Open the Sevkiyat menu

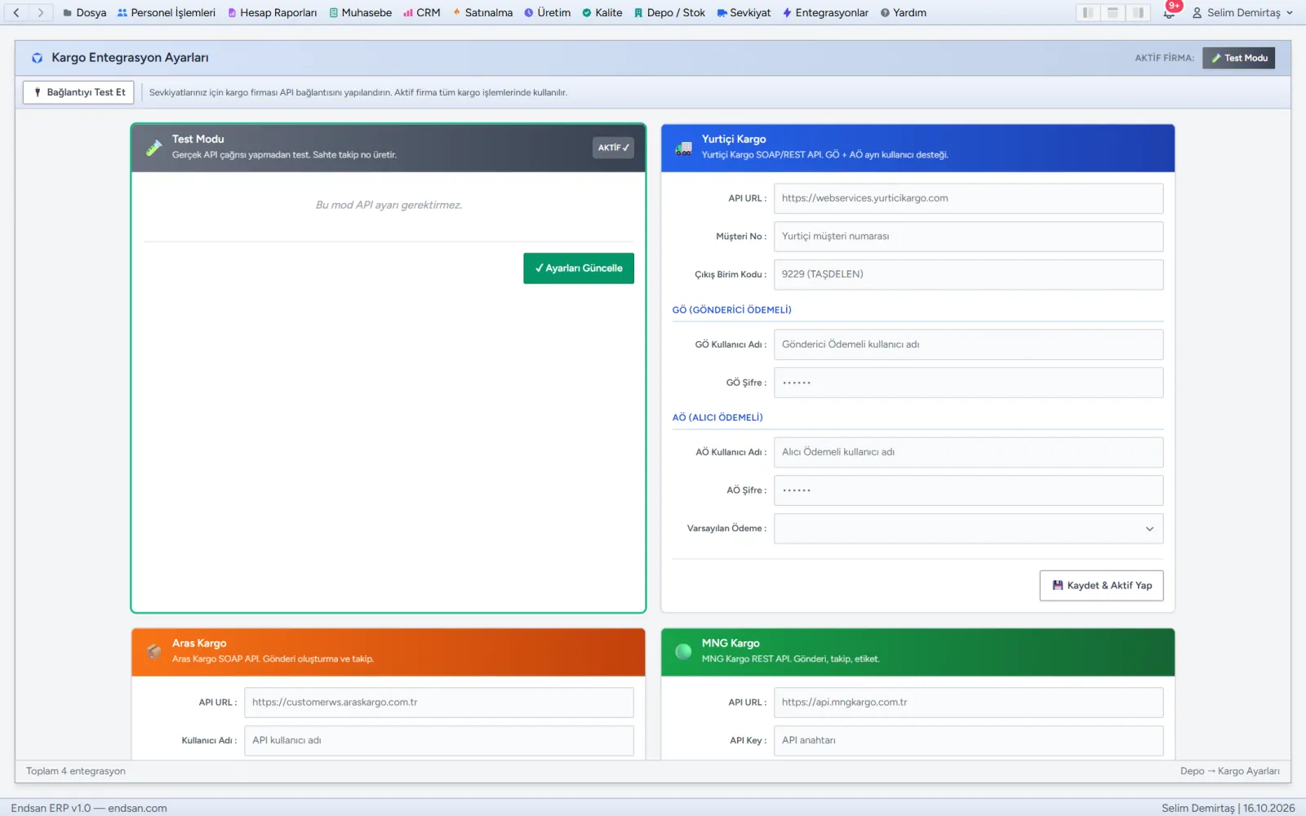[x=744, y=12]
